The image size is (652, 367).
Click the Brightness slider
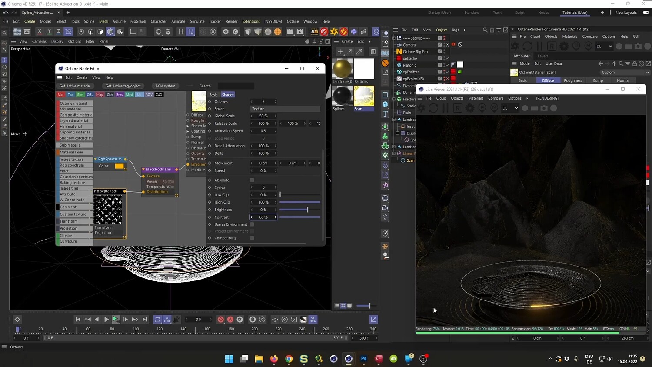[300, 210]
